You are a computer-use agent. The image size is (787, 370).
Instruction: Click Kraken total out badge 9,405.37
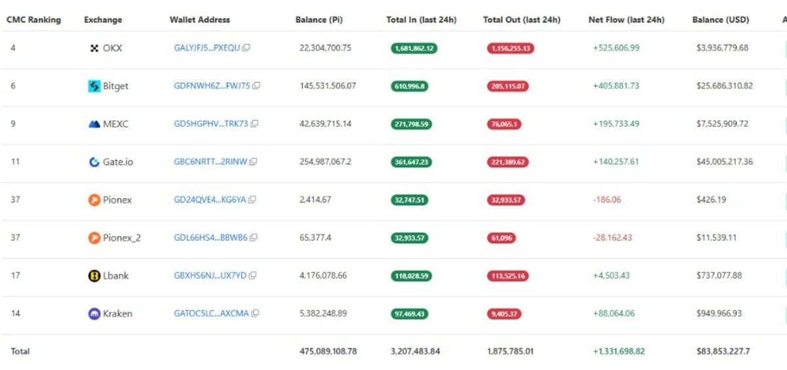505,314
